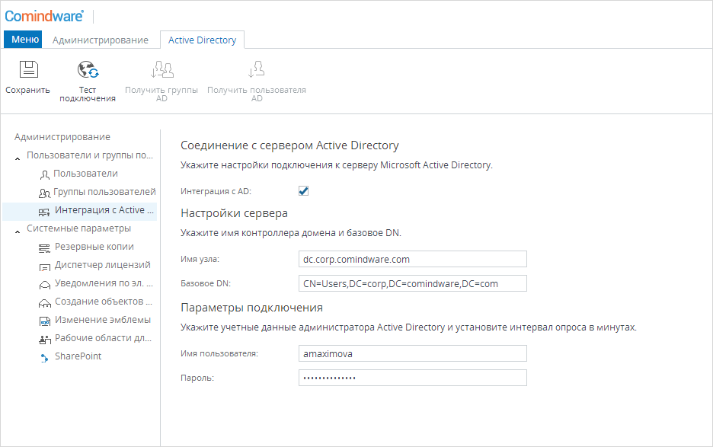Click the Пароль input field
Screen dimensions: 713x447
click(412, 378)
